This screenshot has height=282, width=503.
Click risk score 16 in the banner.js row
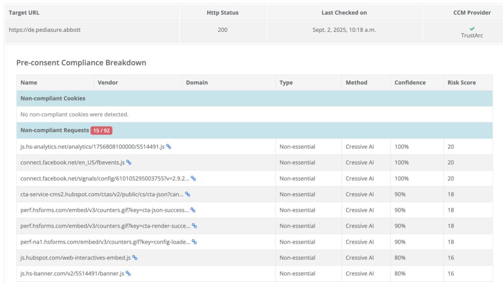(x=451, y=273)
